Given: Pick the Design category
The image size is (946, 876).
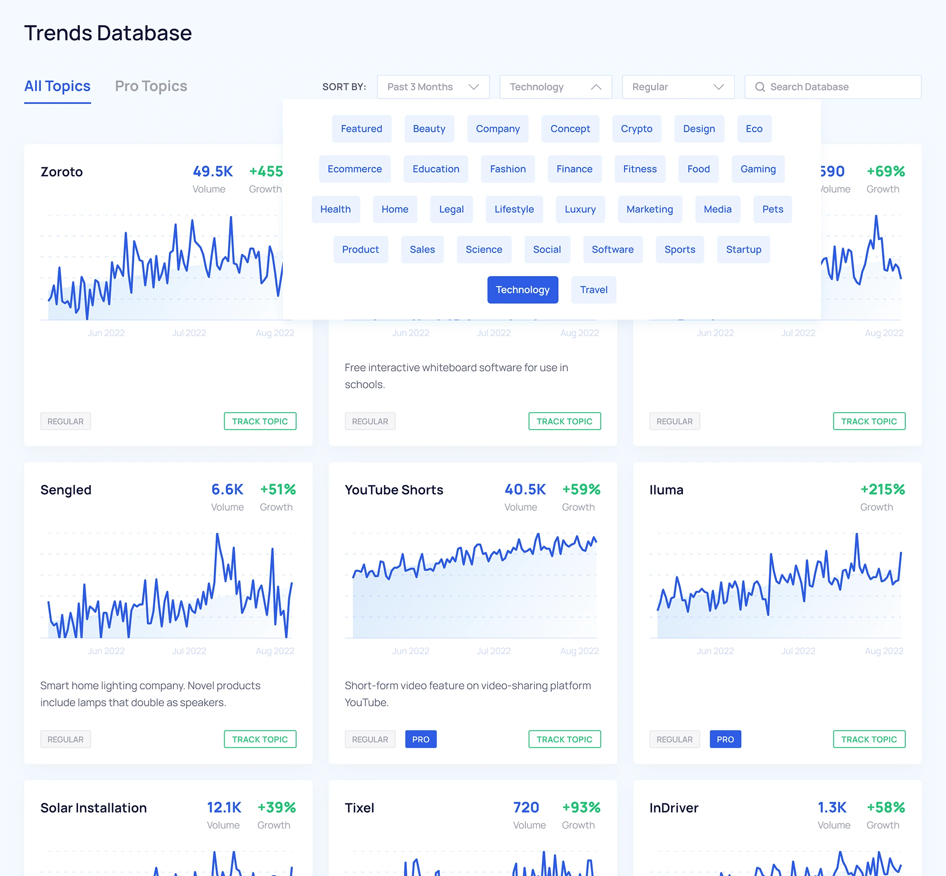Looking at the screenshot, I should coord(699,129).
